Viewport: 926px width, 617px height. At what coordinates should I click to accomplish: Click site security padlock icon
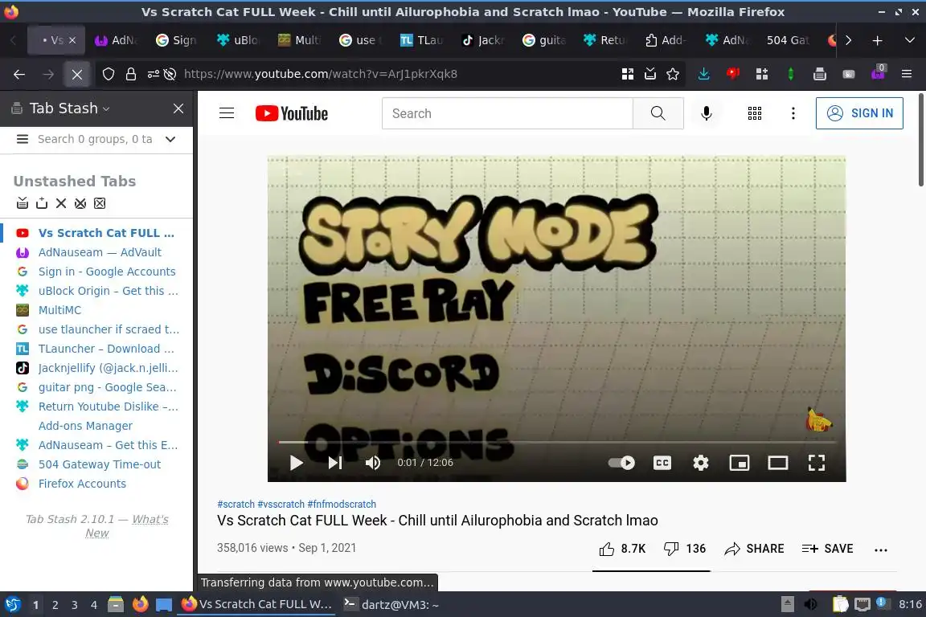point(130,75)
